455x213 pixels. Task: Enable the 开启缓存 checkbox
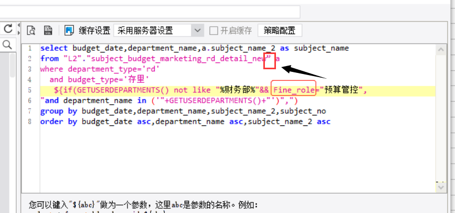click(x=214, y=30)
